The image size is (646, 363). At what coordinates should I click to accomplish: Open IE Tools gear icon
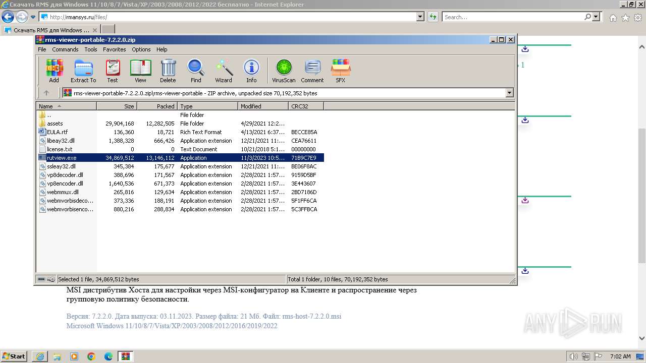click(x=637, y=18)
